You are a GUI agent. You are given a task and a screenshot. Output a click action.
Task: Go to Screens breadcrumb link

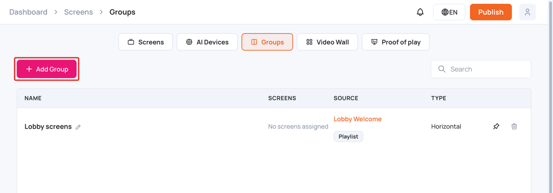click(78, 12)
